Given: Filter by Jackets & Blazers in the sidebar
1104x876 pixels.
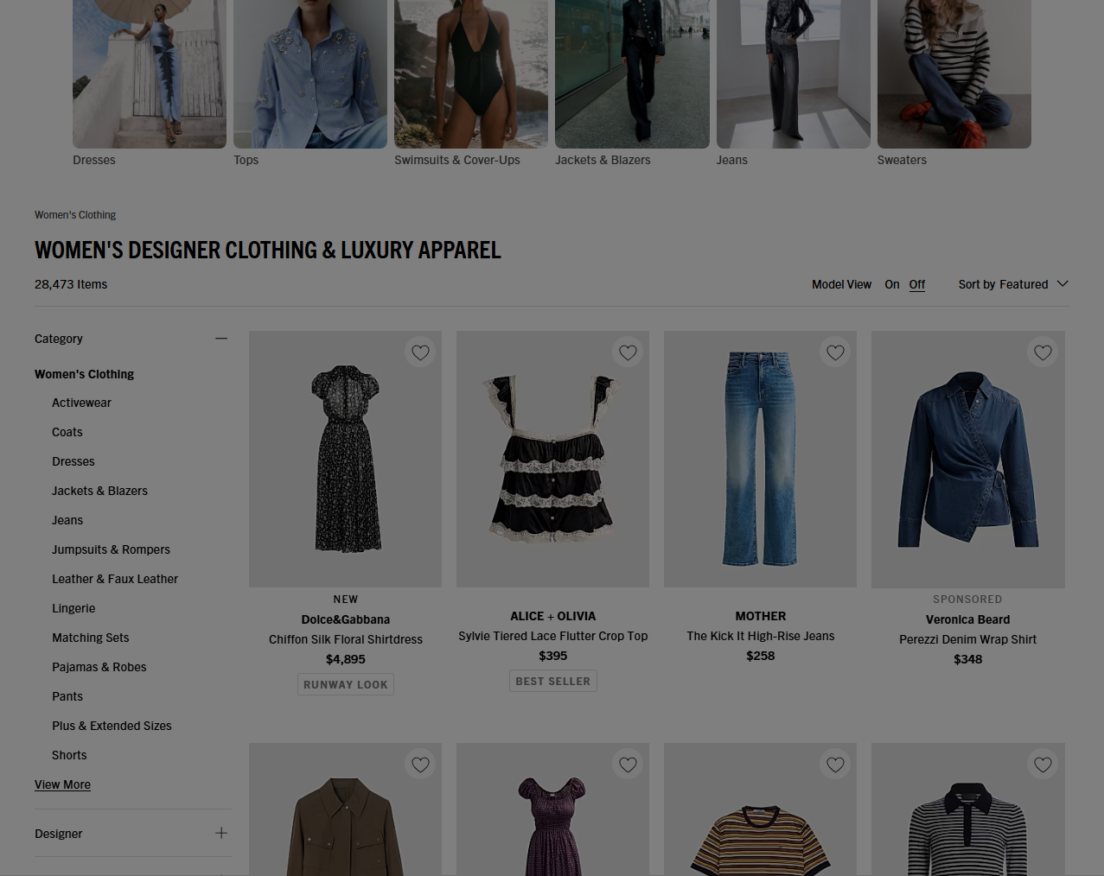Looking at the screenshot, I should [x=99, y=491].
